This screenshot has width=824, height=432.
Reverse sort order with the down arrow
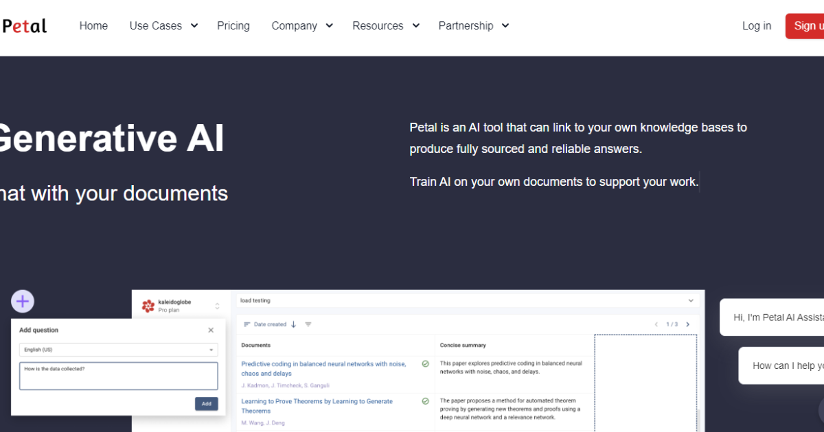293,324
